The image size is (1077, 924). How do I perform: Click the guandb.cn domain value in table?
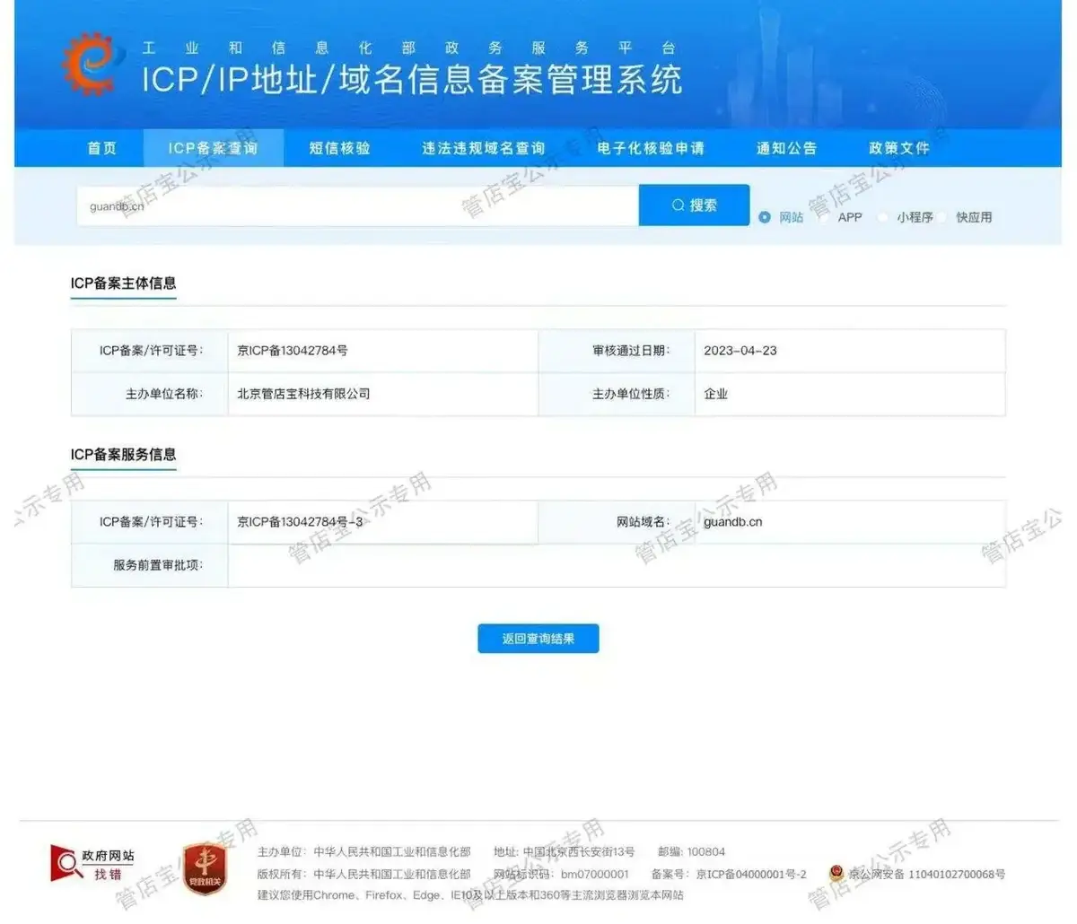click(x=733, y=522)
